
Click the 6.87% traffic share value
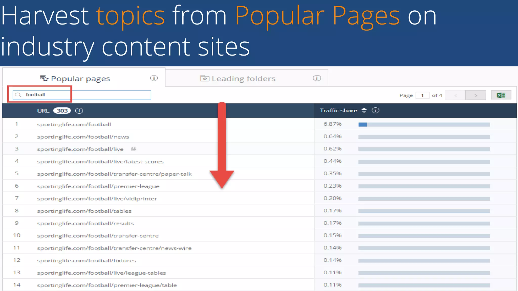[332, 124]
